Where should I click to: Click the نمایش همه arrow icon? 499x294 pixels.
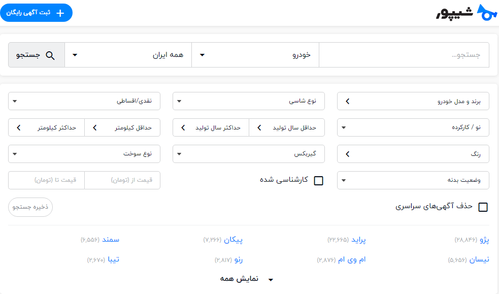tap(271, 279)
